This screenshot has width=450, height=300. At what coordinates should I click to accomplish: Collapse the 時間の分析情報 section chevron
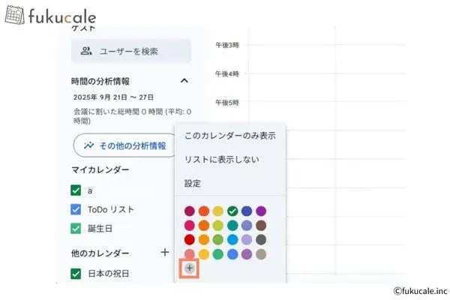[x=184, y=81]
